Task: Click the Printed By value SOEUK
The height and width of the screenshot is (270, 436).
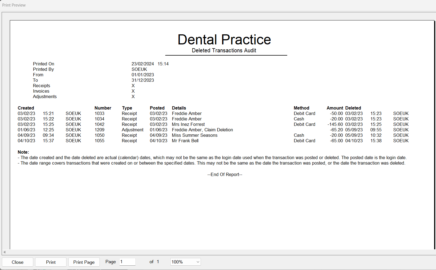Action: point(139,69)
